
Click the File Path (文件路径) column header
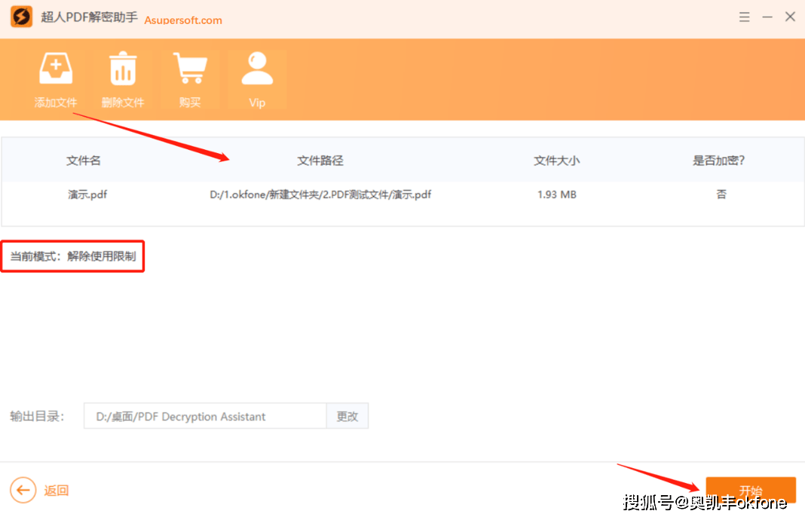coord(320,161)
